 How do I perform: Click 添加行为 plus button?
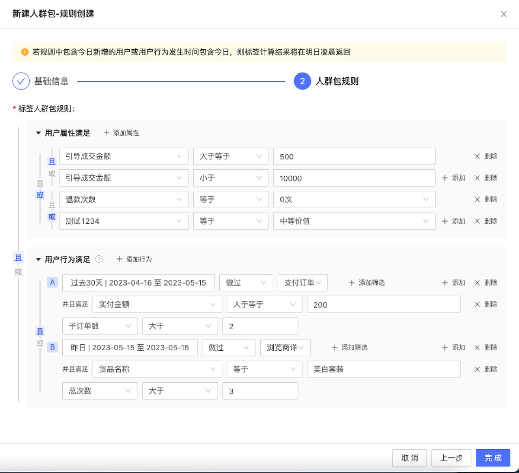click(135, 260)
